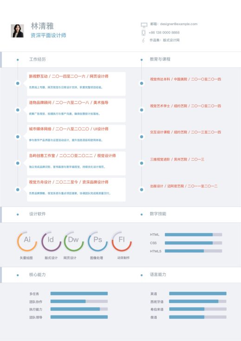Click the 新视野互动 job title line

coord(69,77)
